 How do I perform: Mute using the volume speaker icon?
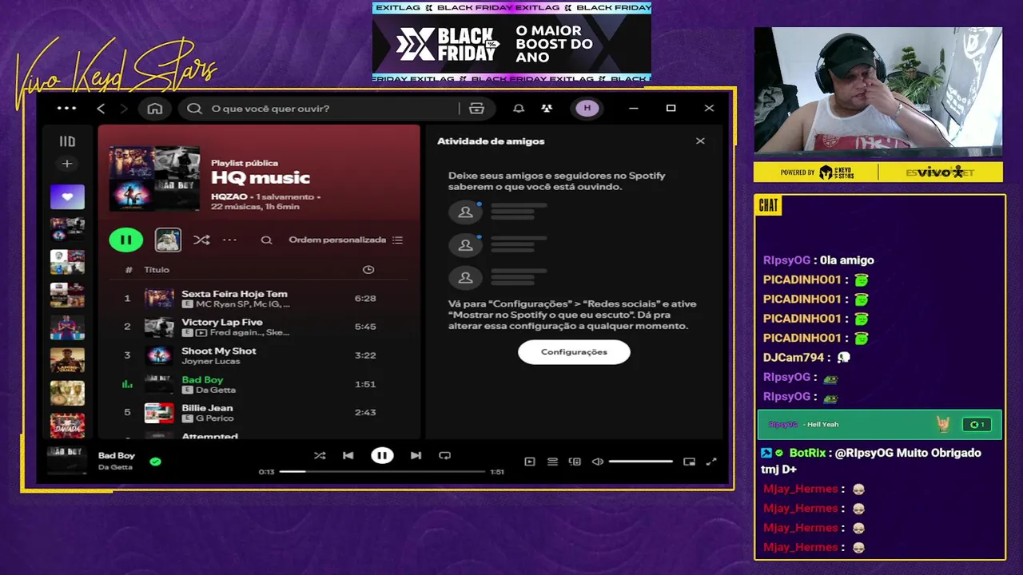(x=598, y=462)
